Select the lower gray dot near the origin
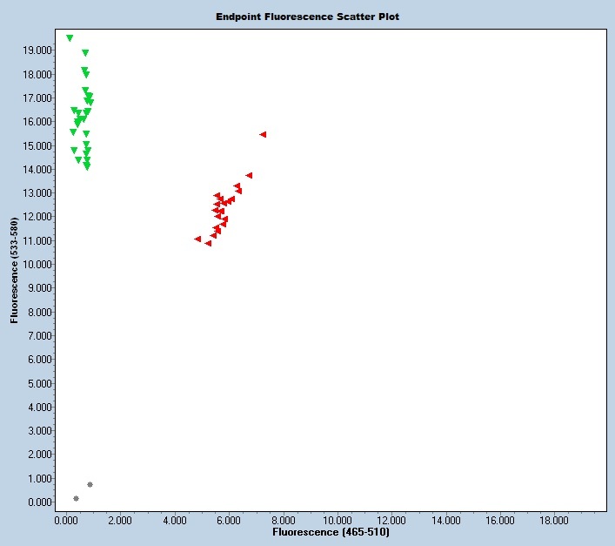The height and width of the screenshot is (546, 615). [76, 498]
